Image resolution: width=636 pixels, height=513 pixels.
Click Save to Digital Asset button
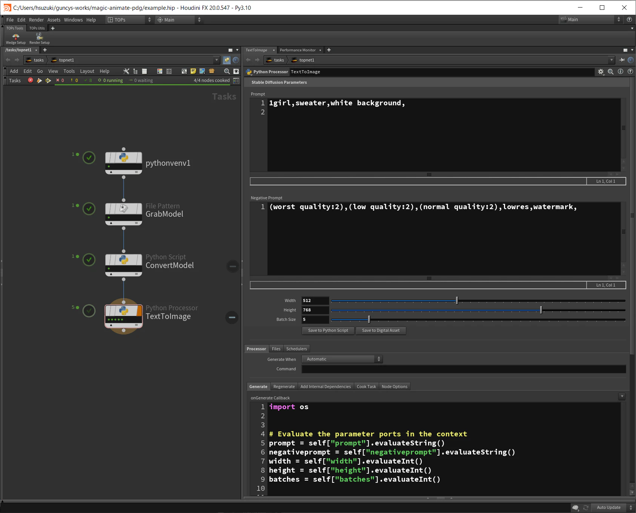click(381, 330)
